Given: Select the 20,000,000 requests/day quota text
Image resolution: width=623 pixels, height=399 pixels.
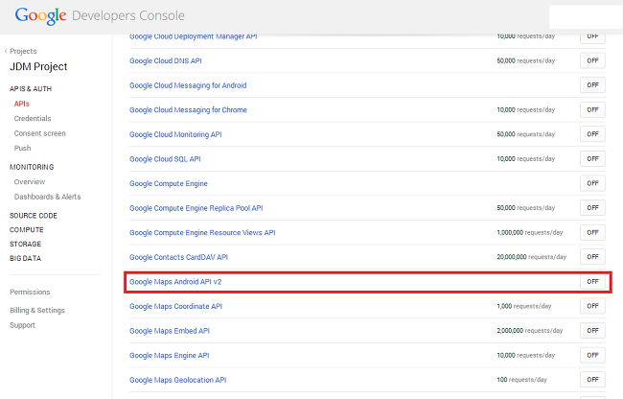Looking at the screenshot, I should pyautogui.click(x=531, y=257).
